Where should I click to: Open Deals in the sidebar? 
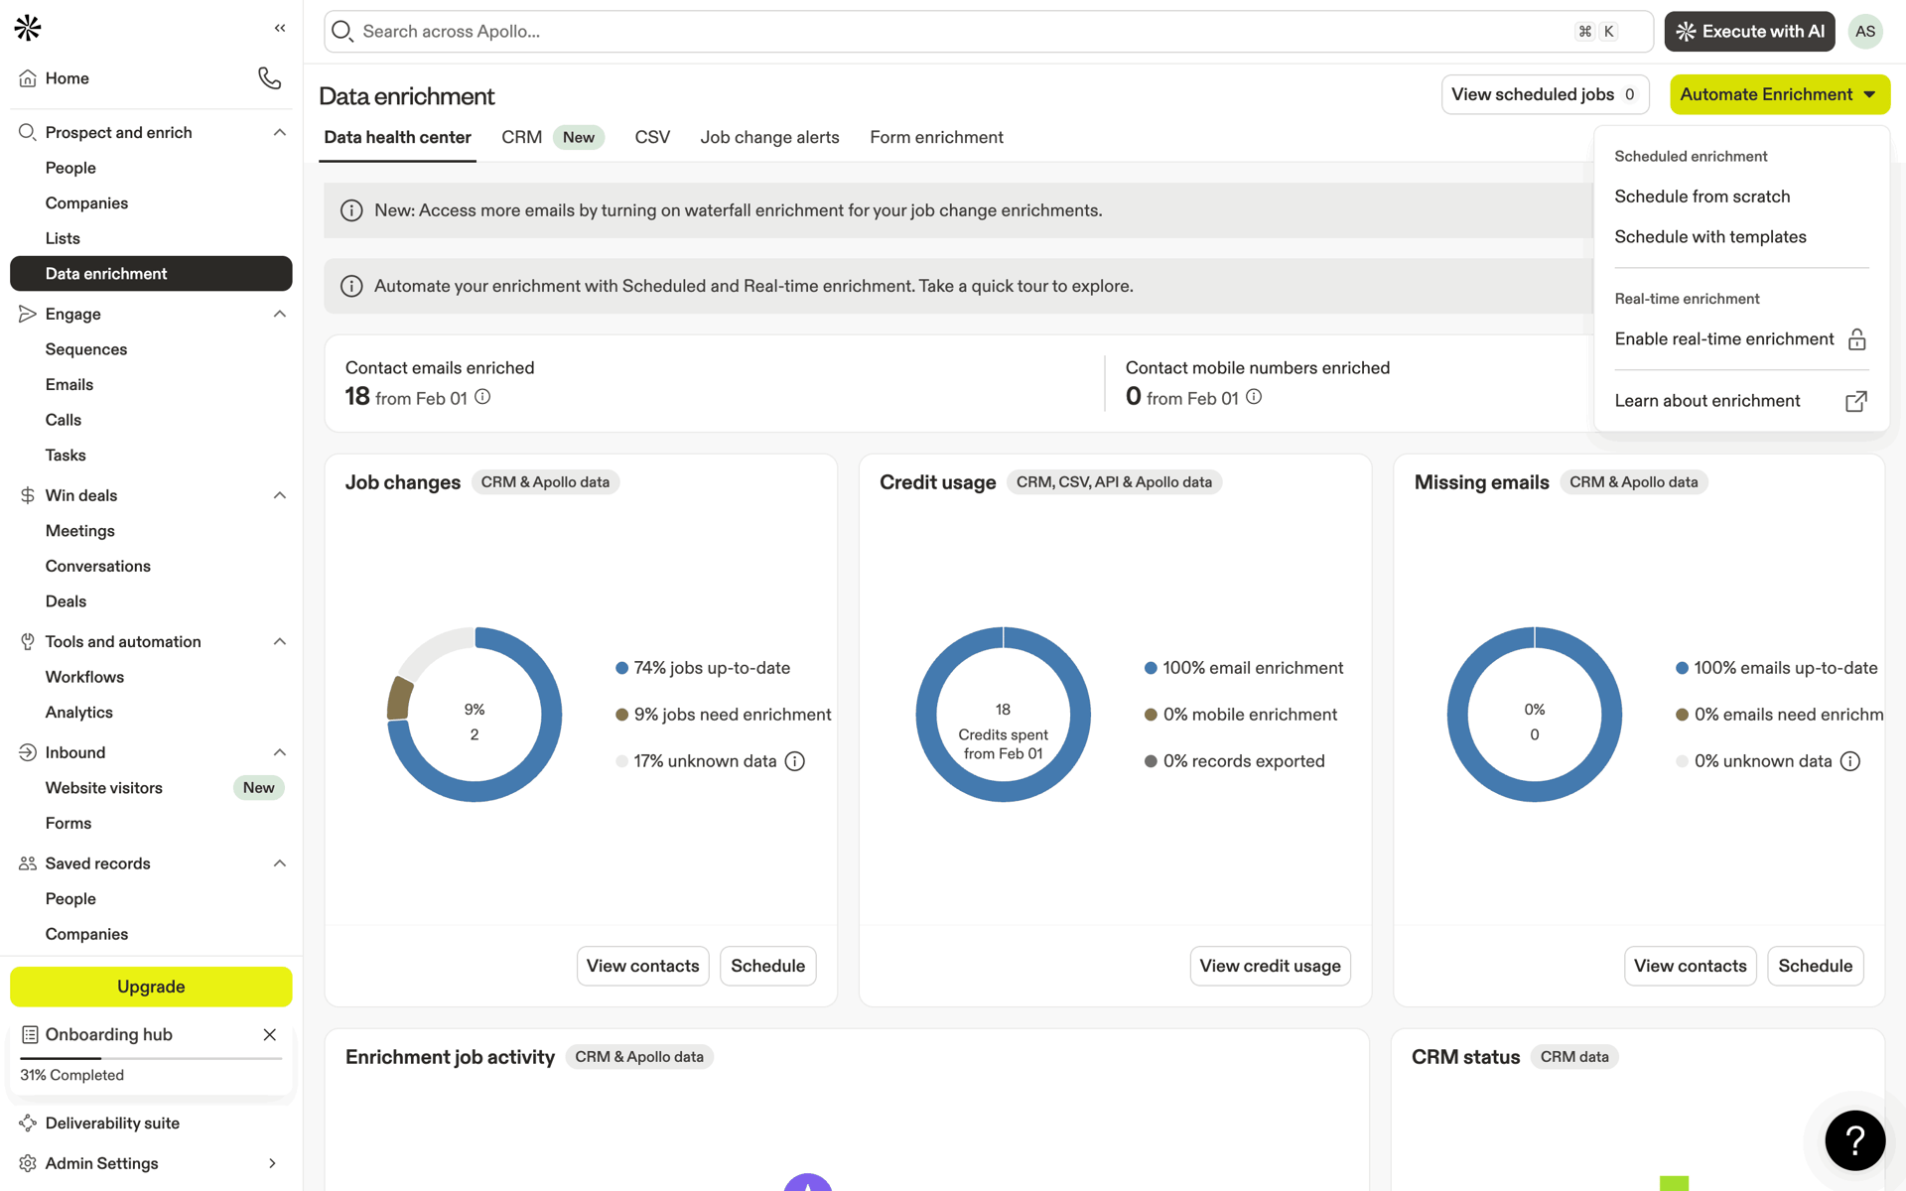click(x=66, y=601)
